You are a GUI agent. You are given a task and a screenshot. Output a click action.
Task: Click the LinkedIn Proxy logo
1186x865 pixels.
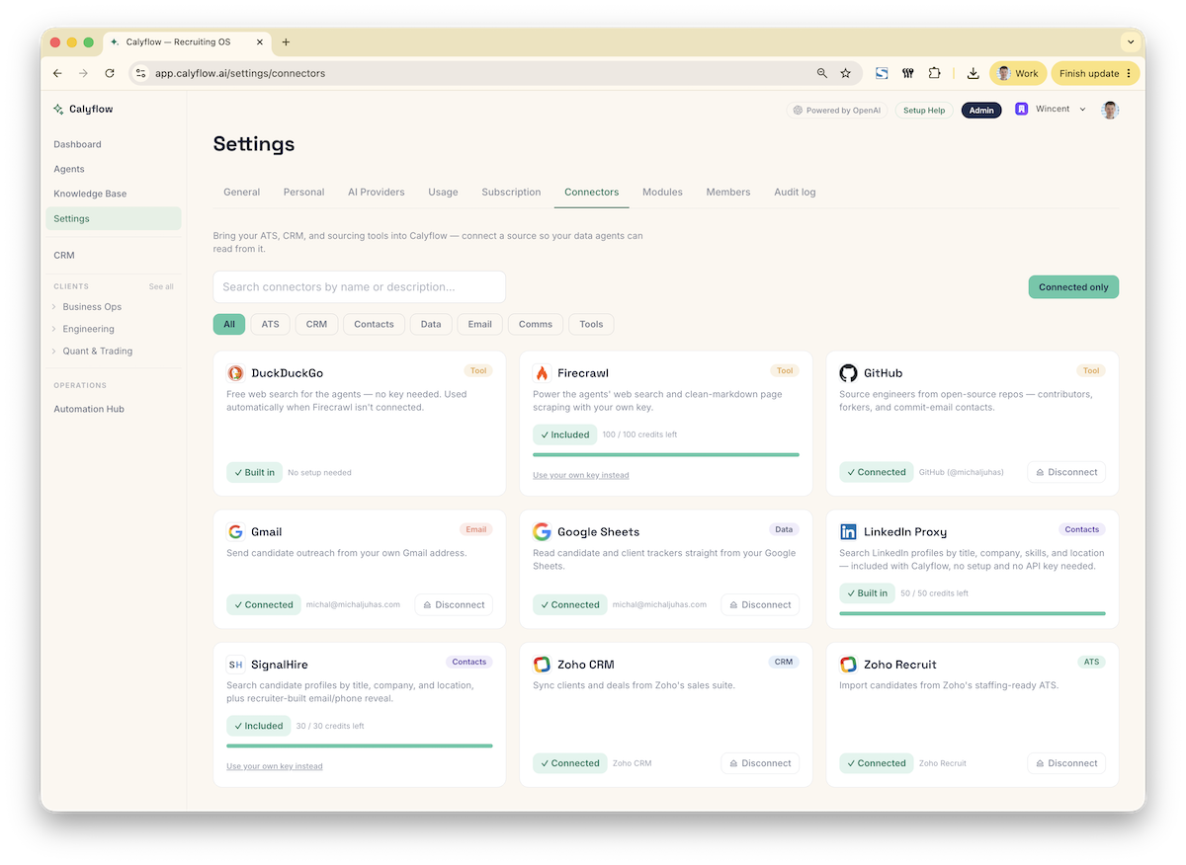click(848, 532)
